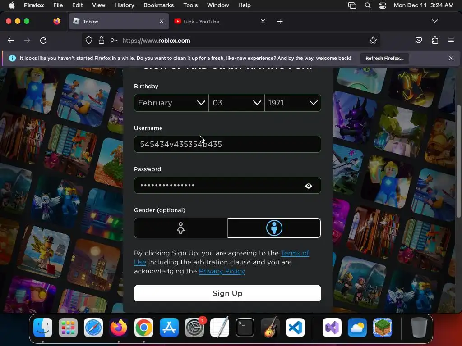Click the page vertical scrollbar thumb
462x346 pixels.
click(x=458, y=161)
